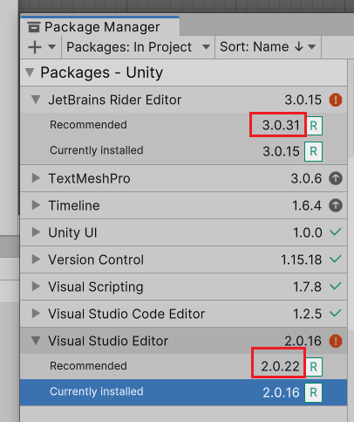This screenshot has height=422, width=354.
Task: Click the Version Control installed checkmark icon
Action: pos(336,259)
